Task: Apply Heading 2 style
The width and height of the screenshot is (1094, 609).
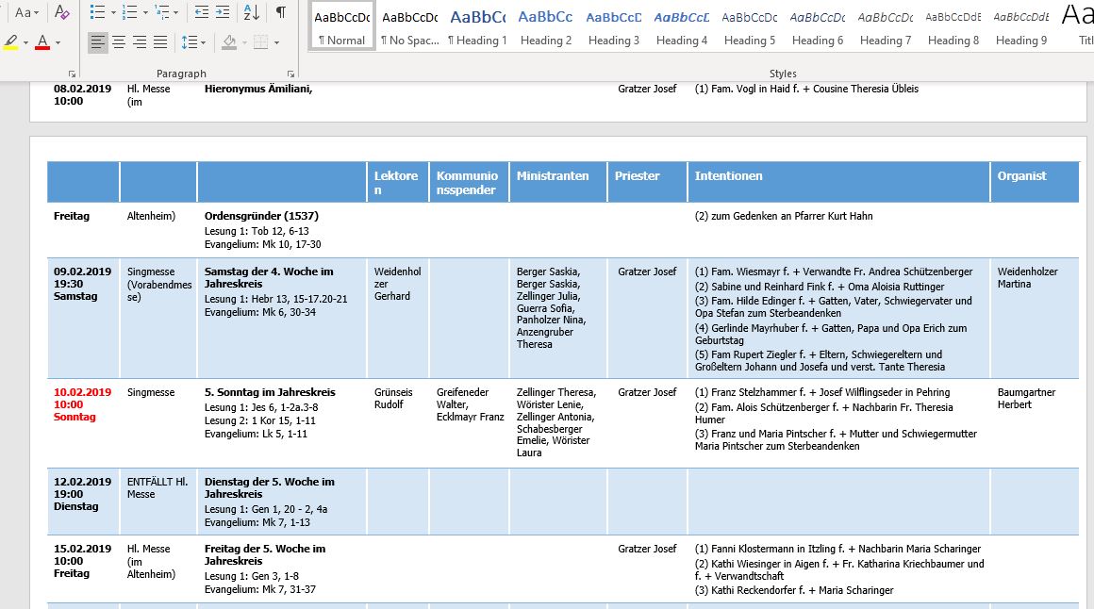Action: pos(546,25)
